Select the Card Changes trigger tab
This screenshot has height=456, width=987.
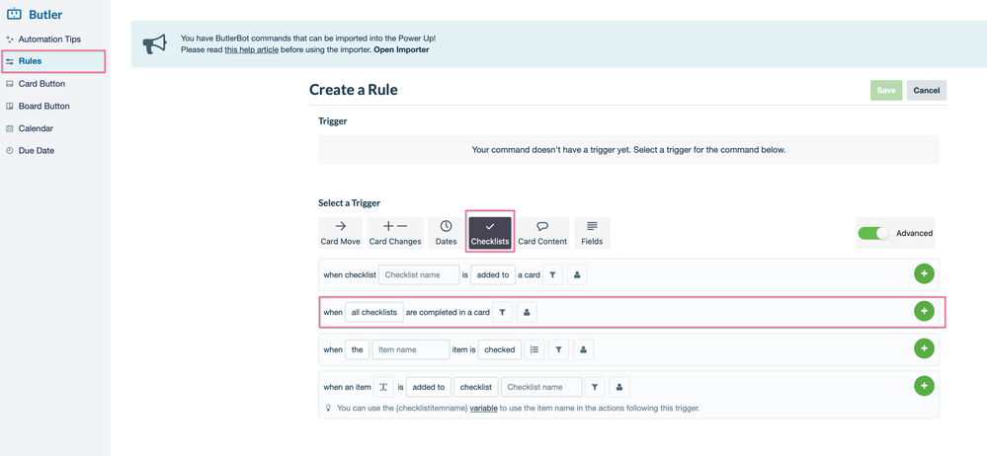click(x=395, y=233)
